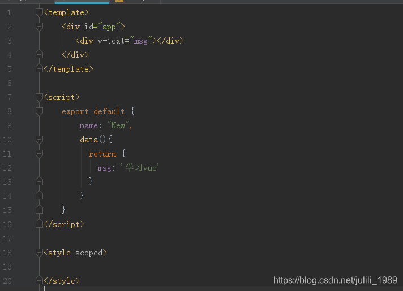
Task: Click the v-text attribute on line 3
Action: [111, 41]
